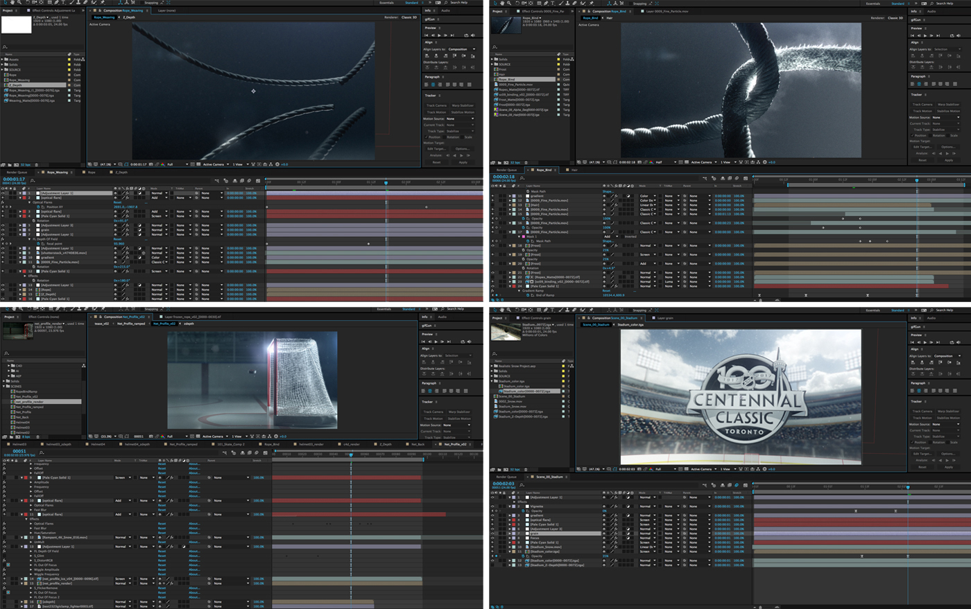Screen dimensions: 971x609
Task: Take a snapshot in Rope_Weaving viewer
Action: 151,164
